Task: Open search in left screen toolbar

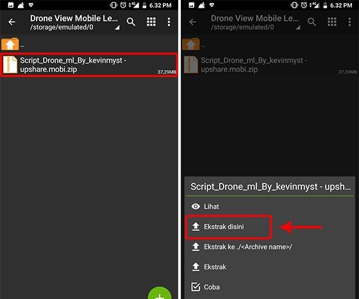Action: [x=131, y=22]
